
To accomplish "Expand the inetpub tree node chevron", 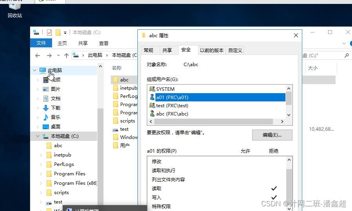I will pos(41,155).
